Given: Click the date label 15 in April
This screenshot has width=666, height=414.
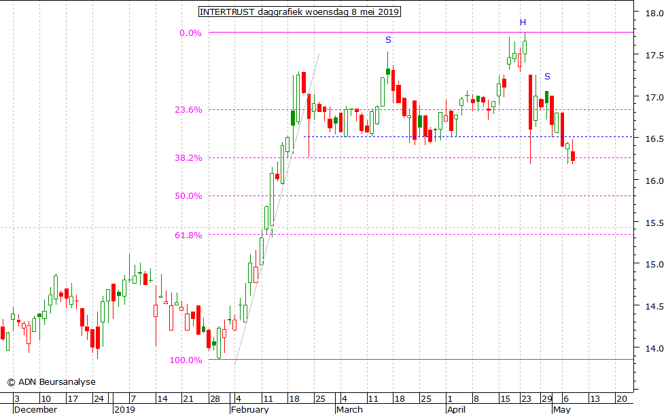Looking at the screenshot, I should coord(505,399).
